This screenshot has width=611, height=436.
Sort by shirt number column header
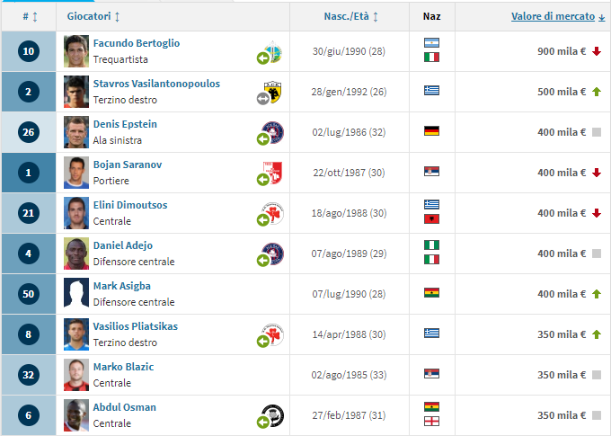[30, 16]
